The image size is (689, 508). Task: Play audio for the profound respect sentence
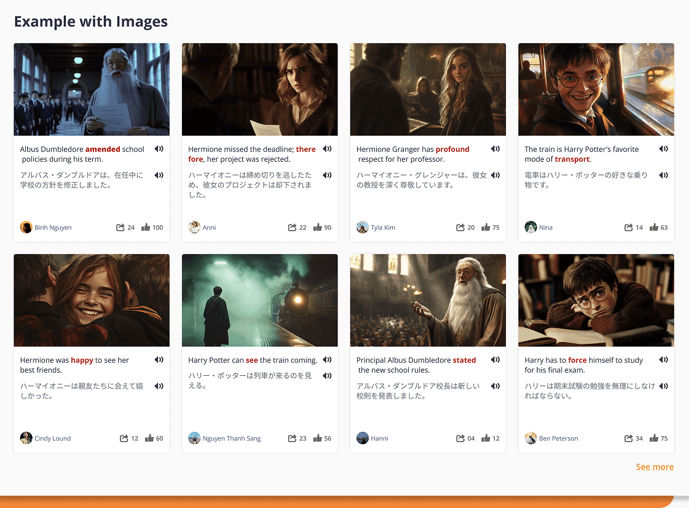tap(495, 149)
